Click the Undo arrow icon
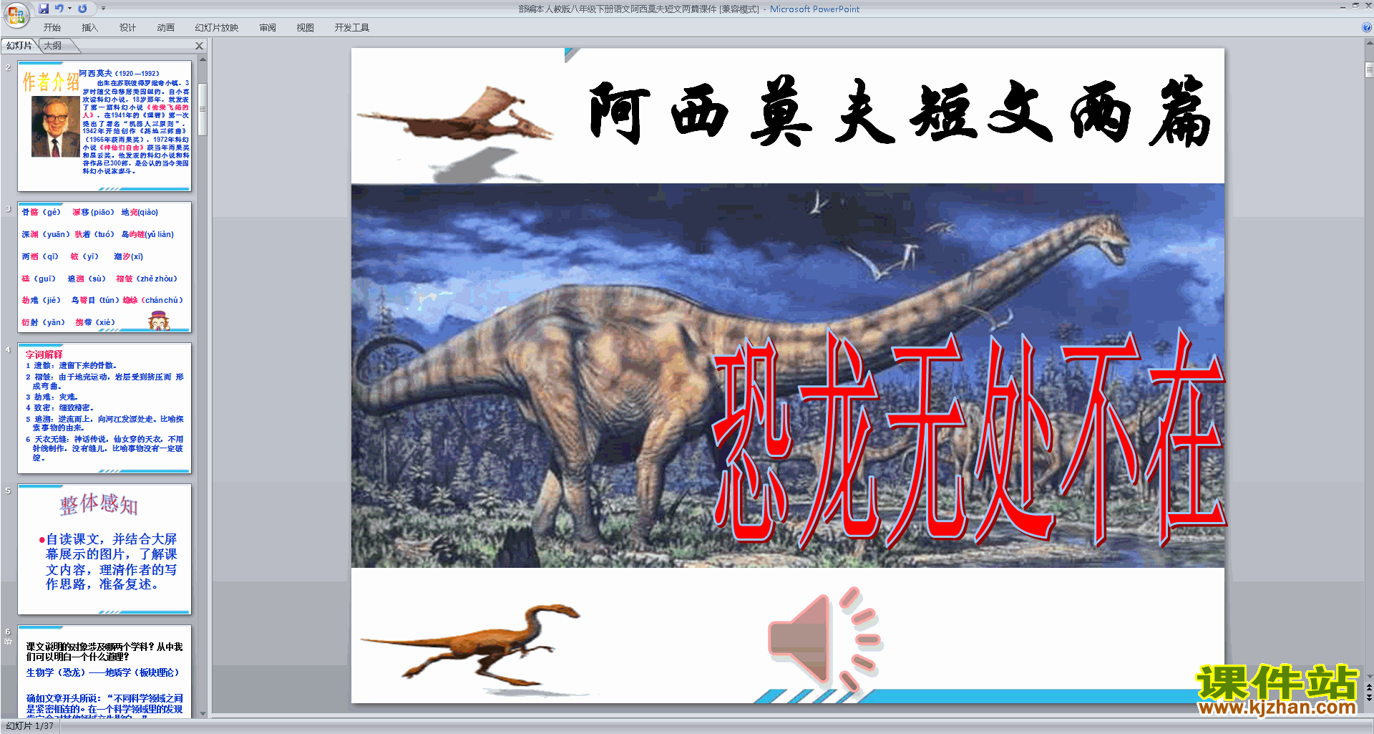This screenshot has height=734, width=1374. [x=59, y=9]
